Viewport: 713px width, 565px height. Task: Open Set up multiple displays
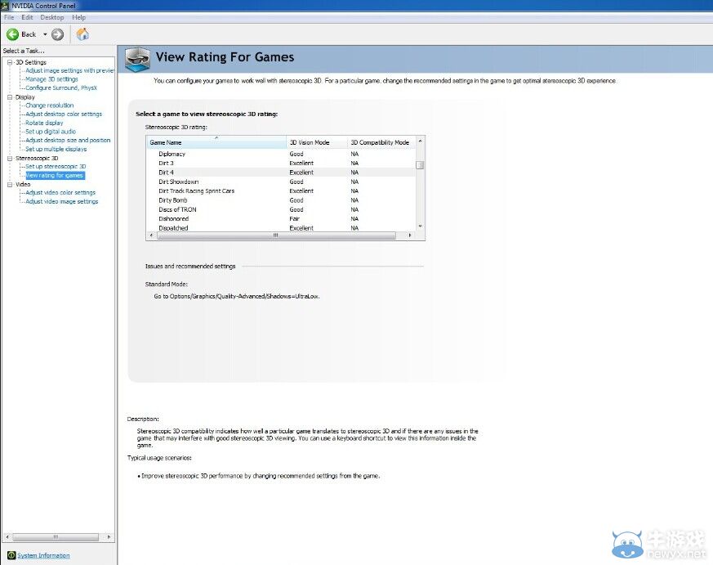coord(56,149)
